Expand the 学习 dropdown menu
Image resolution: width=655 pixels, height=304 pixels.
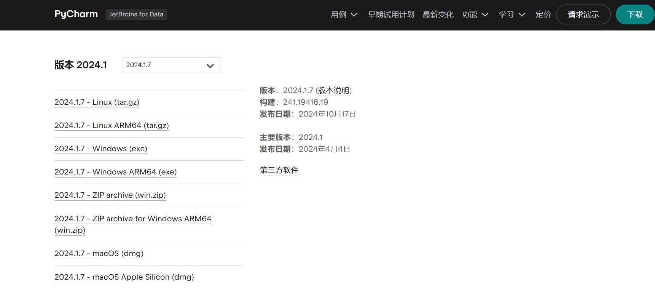(x=512, y=14)
